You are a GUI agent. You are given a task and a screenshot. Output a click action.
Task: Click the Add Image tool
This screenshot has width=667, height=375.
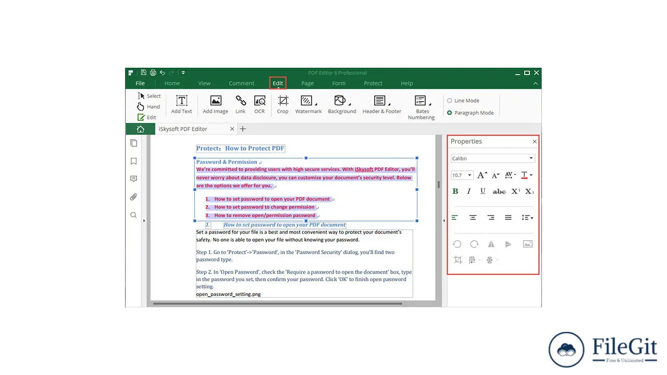click(215, 104)
